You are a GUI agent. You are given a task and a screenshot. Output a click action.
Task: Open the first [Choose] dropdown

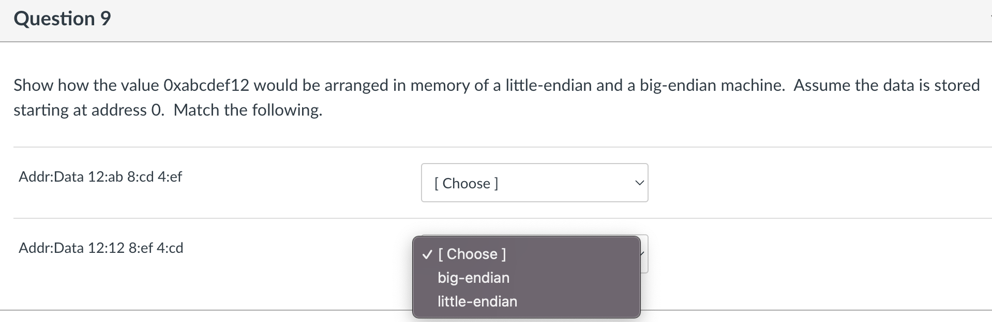(534, 183)
